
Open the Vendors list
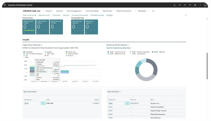tap(66, 15)
